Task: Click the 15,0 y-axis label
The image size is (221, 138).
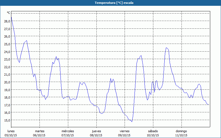Action: coord(6,120)
